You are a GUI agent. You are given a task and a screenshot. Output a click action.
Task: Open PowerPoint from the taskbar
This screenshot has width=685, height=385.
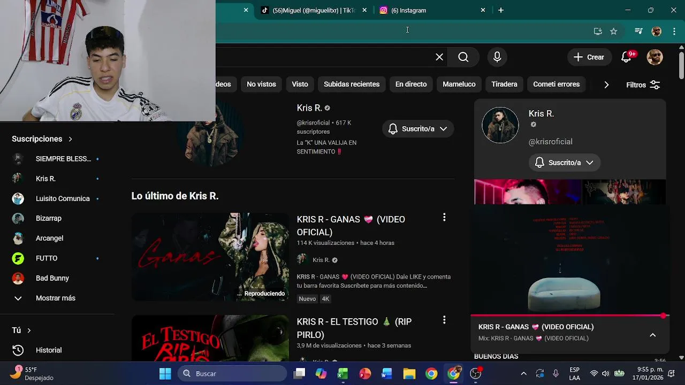click(365, 374)
